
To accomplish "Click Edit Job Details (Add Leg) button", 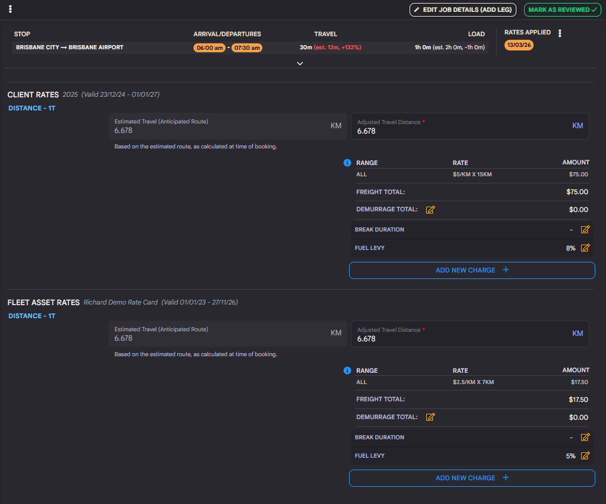I will tap(462, 9).
